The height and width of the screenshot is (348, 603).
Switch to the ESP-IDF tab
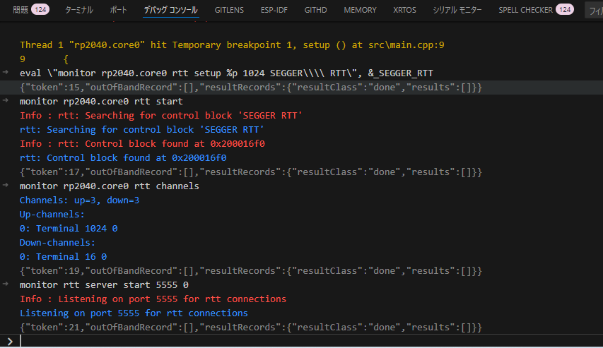pos(274,10)
